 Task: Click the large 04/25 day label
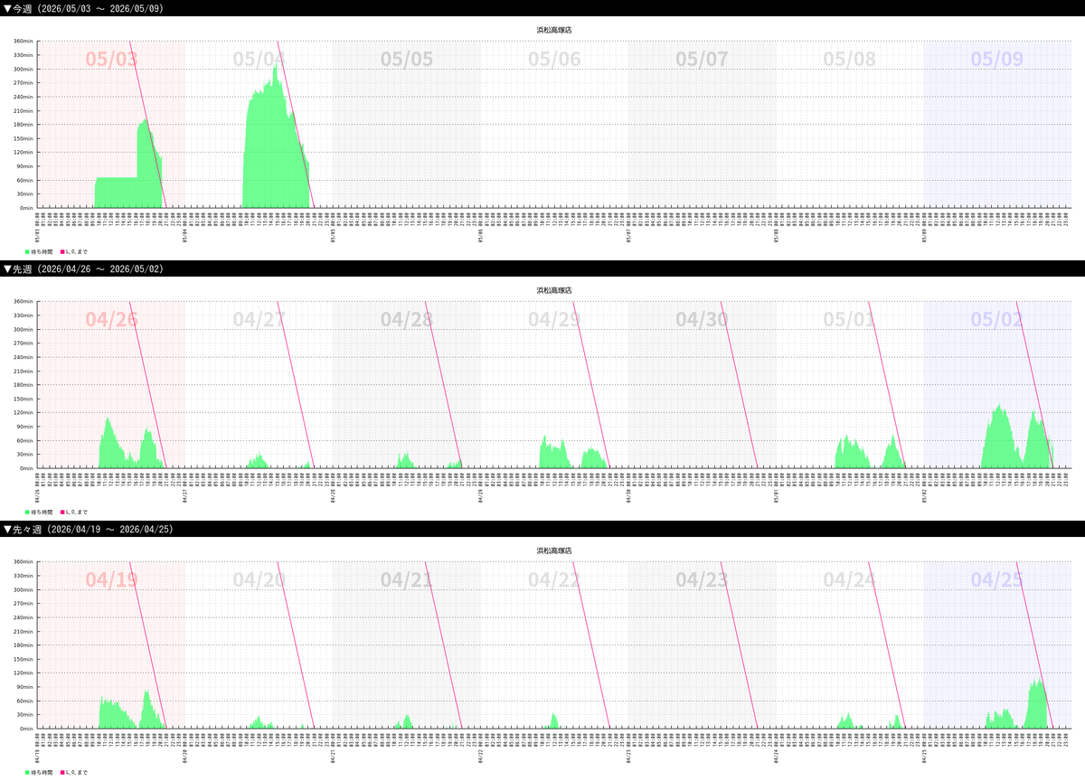(x=997, y=580)
